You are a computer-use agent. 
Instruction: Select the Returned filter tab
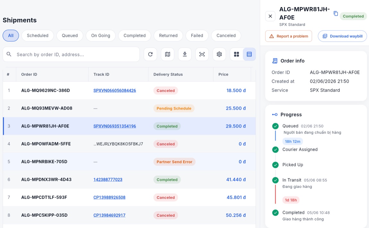168,36
